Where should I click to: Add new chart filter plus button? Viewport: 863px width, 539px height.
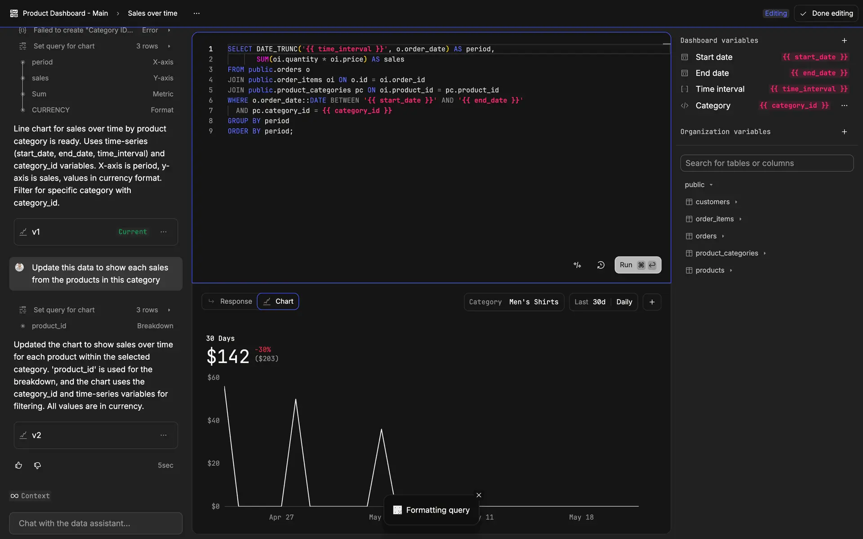pos(652,302)
